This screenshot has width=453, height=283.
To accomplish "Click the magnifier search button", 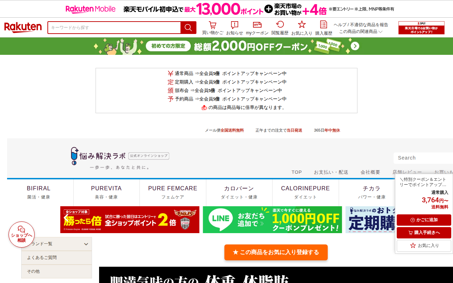I will pyautogui.click(x=188, y=28).
